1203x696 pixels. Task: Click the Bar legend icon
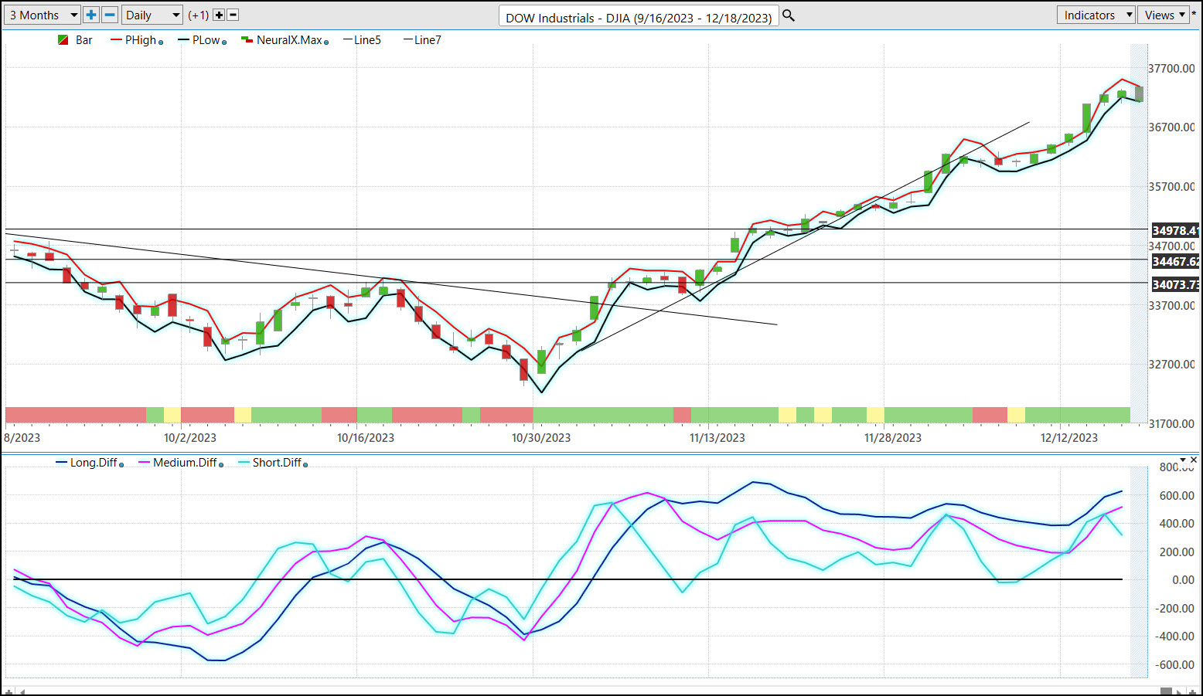point(63,40)
